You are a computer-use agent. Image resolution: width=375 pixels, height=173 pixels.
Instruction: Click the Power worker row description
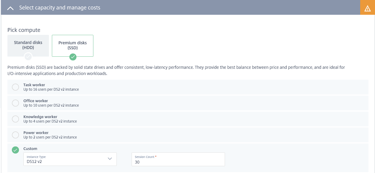(x=50, y=137)
